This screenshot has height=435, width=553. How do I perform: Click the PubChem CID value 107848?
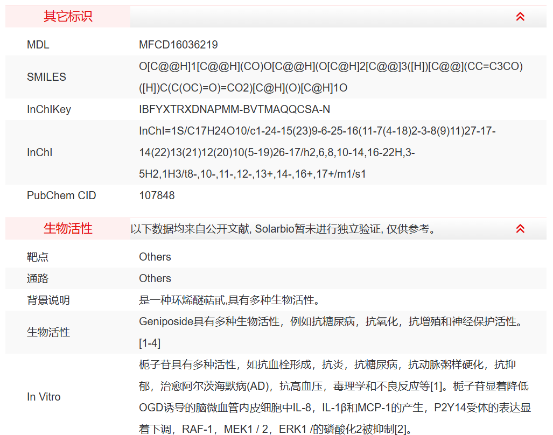click(156, 195)
